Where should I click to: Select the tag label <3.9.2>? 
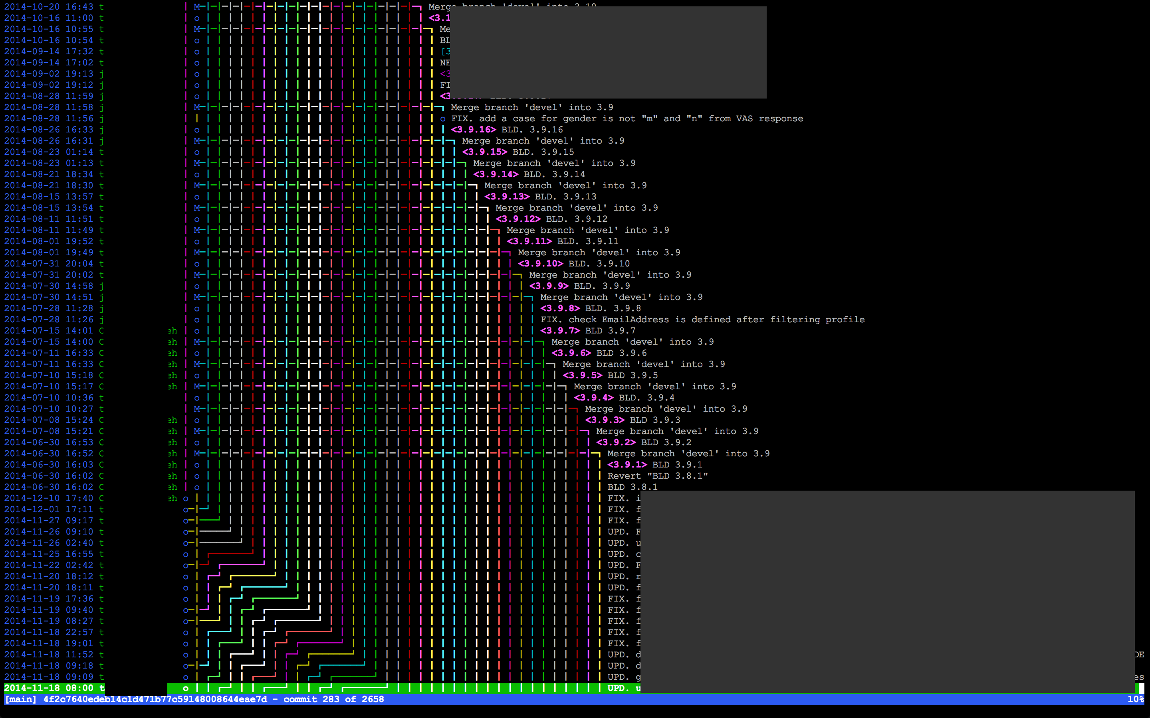click(x=616, y=442)
